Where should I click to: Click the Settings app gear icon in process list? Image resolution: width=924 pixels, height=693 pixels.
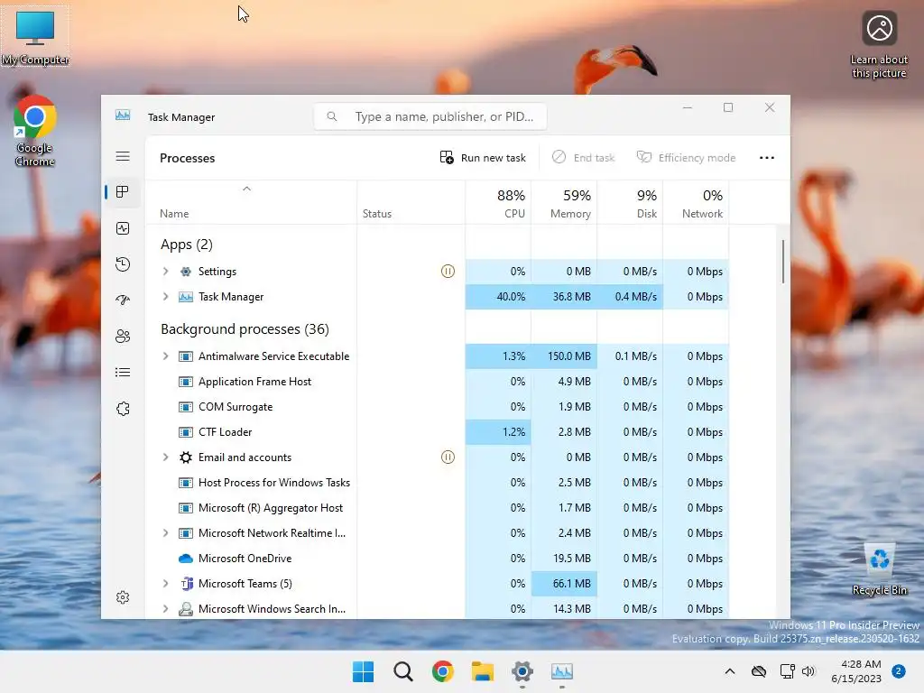click(x=186, y=271)
